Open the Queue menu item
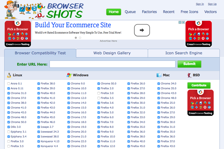224x149 pixels. tap(130, 12)
